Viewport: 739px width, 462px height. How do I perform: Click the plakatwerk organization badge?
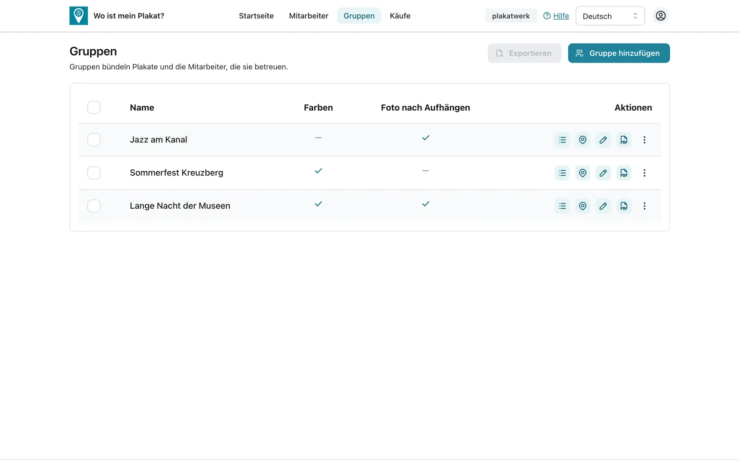[x=511, y=16]
